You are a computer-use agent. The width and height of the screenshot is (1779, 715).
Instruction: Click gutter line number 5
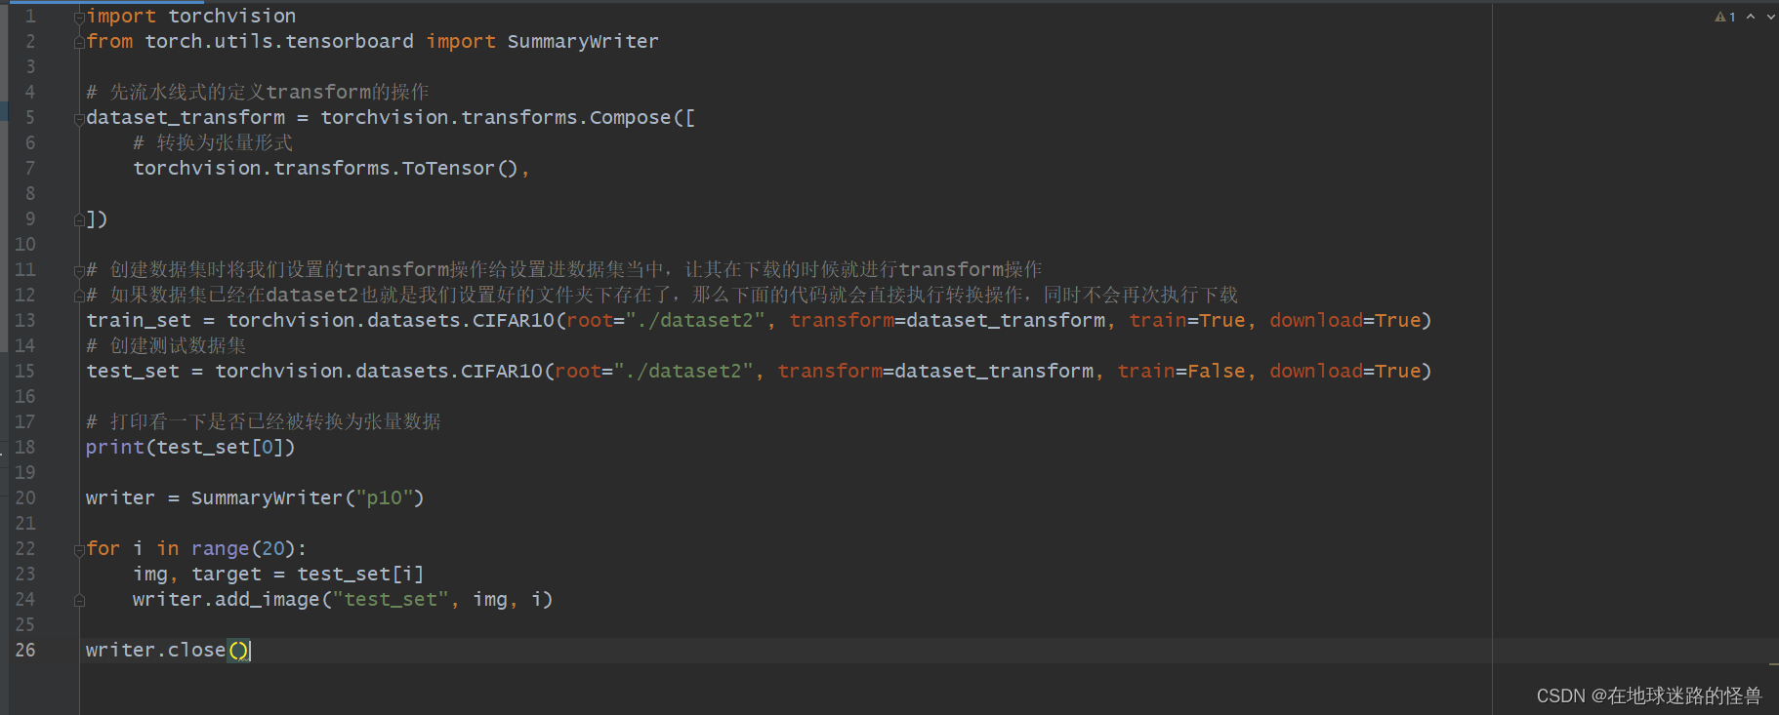(30, 117)
